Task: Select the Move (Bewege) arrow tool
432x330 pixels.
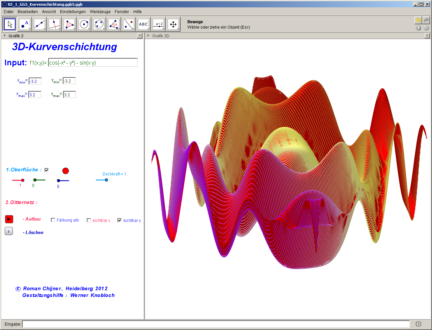Action: pos(10,24)
